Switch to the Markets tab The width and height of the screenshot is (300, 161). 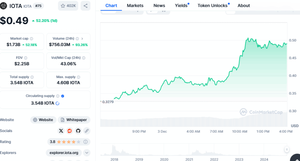pos(135,6)
